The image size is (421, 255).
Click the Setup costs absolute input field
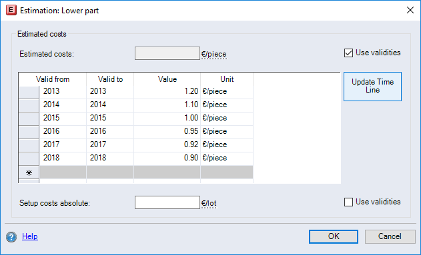coord(167,202)
